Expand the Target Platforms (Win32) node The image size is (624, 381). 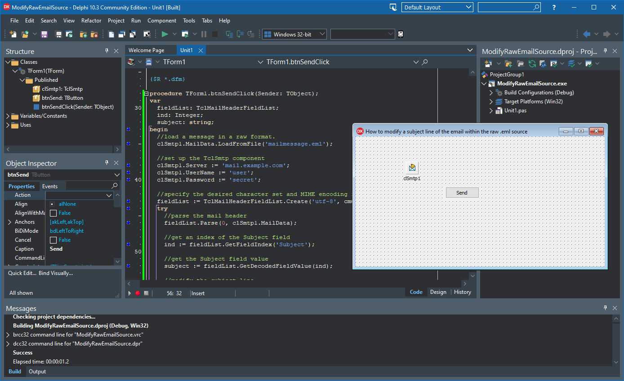491,102
